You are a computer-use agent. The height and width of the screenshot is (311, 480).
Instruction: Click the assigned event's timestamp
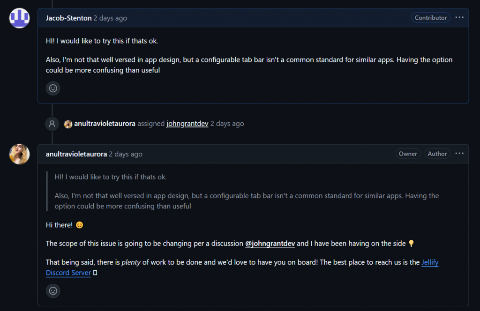227,124
